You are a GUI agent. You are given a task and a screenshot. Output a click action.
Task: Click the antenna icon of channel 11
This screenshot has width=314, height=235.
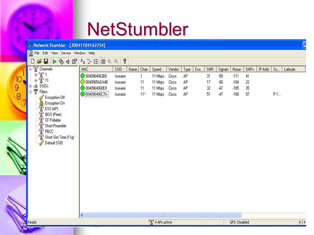41,80
